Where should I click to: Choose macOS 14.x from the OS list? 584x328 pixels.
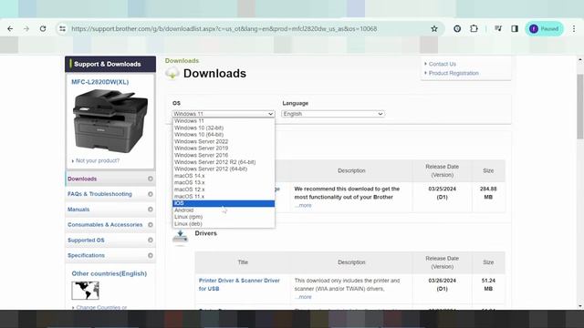point(224,176)
